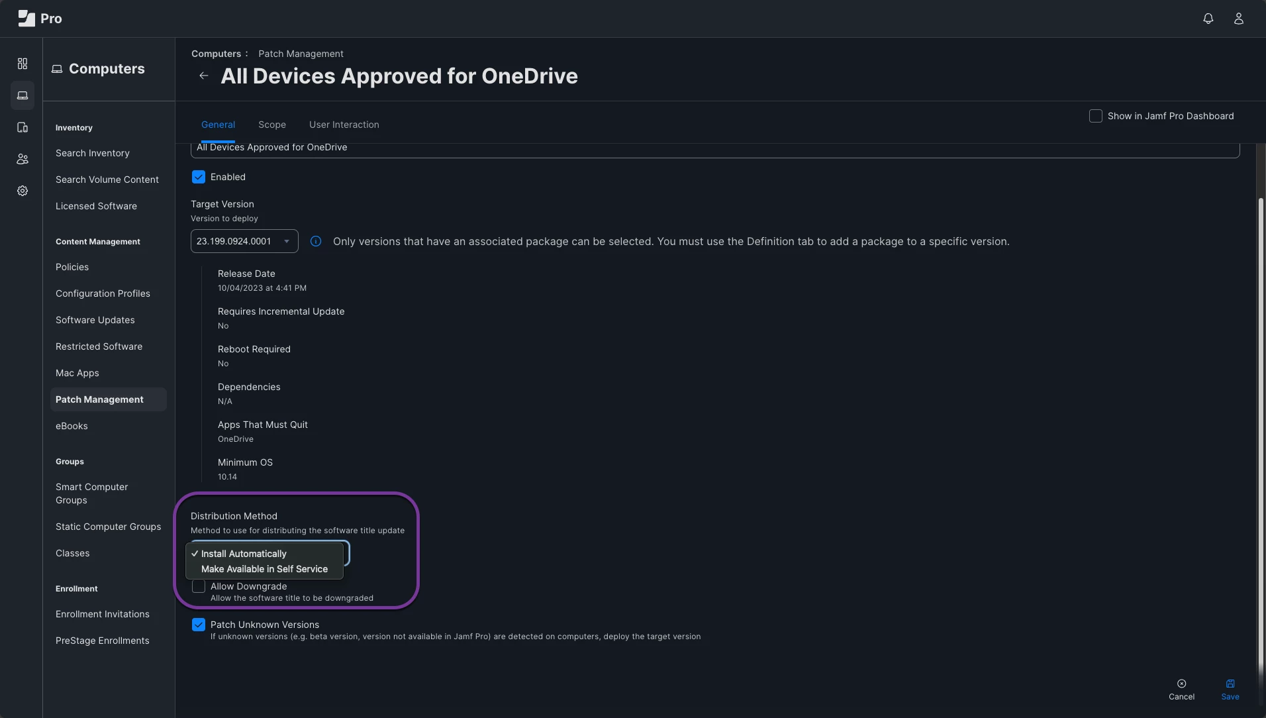Click the info icon next to version dropdown
The image size is (1266, 718).
pos(316,241)
